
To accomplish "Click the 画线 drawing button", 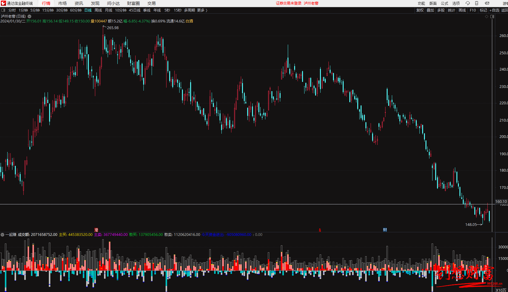I will (462, 10).
